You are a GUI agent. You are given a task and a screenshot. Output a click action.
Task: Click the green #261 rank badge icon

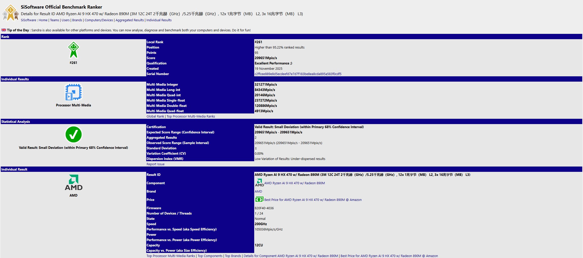(74, 50)
